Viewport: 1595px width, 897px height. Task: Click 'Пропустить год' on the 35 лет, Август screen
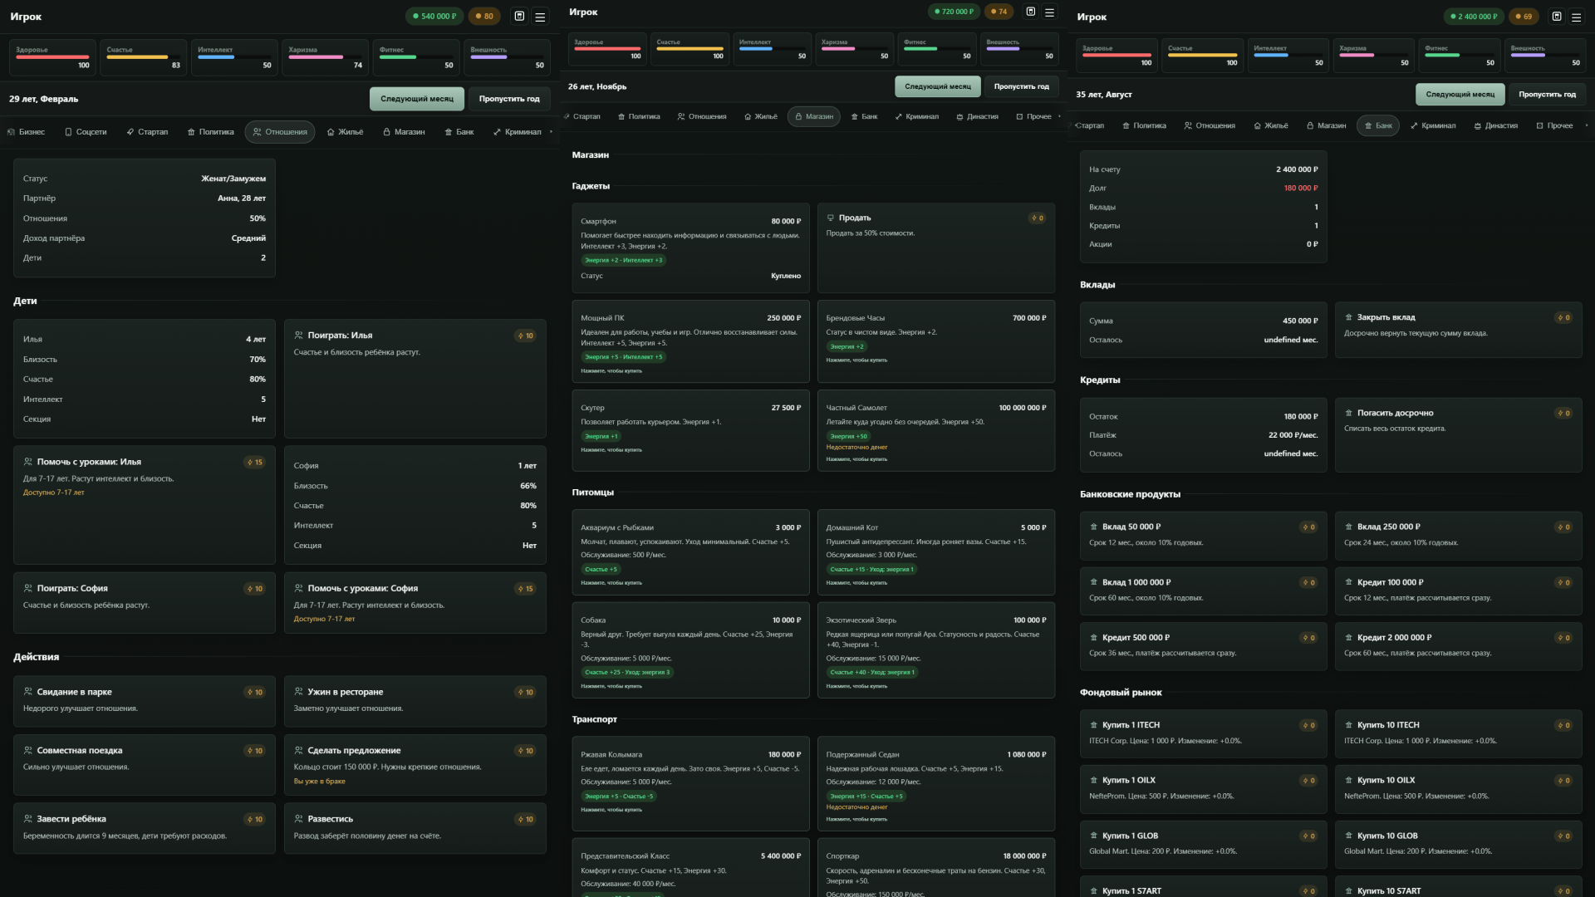[x=1547, y=95]
